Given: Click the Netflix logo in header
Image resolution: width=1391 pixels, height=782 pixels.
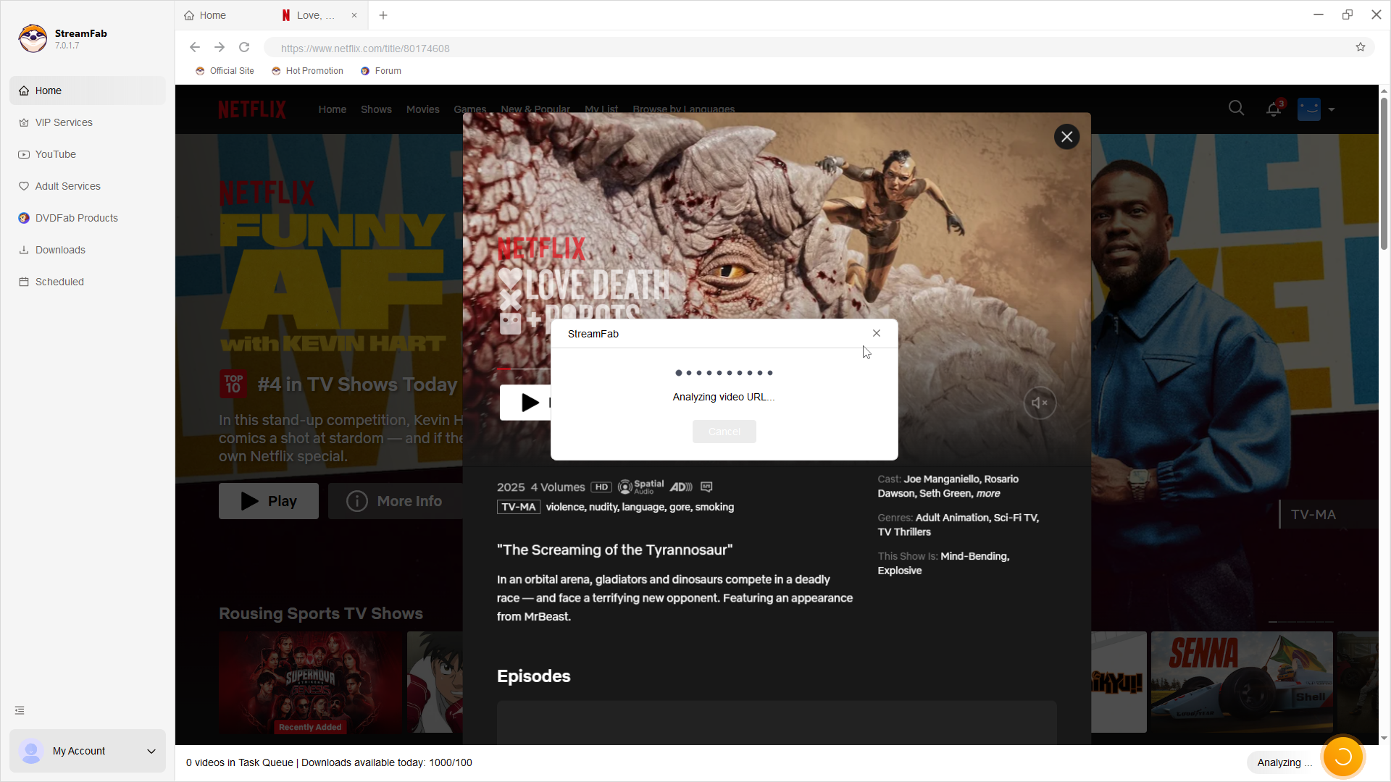Looking at the screenshot, I should (252, 109).
